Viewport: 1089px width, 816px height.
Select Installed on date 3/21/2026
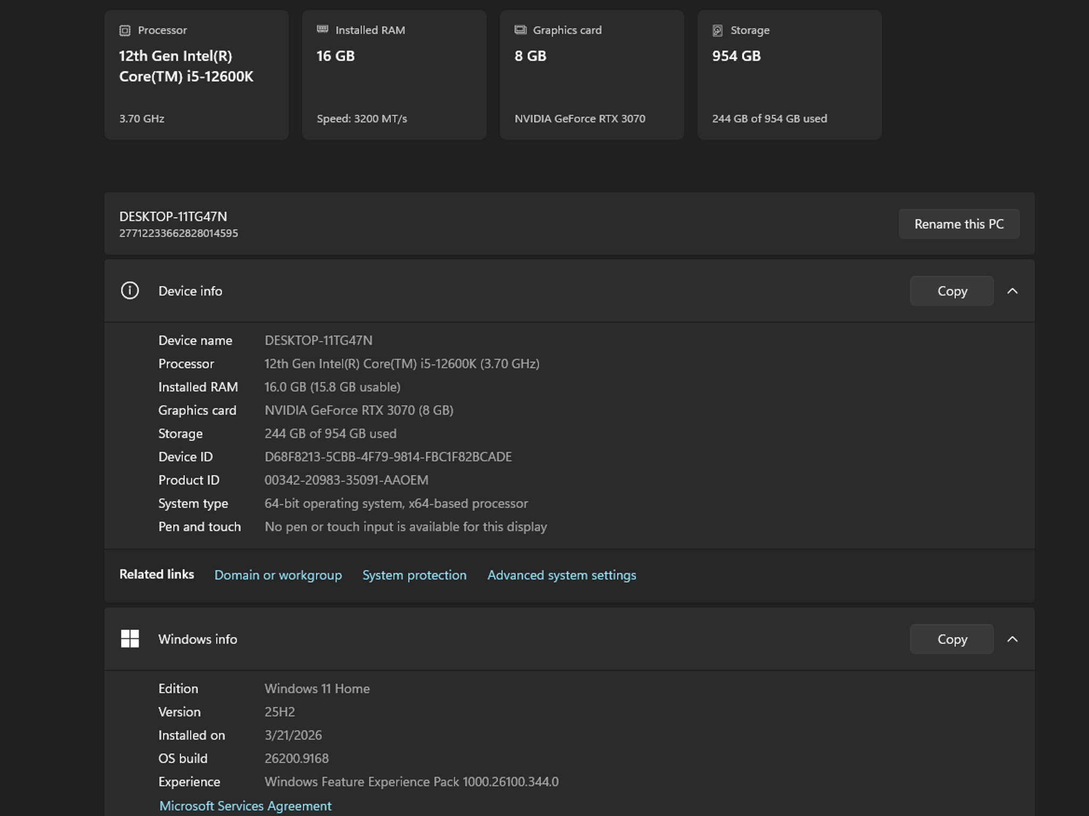(293, 735)
